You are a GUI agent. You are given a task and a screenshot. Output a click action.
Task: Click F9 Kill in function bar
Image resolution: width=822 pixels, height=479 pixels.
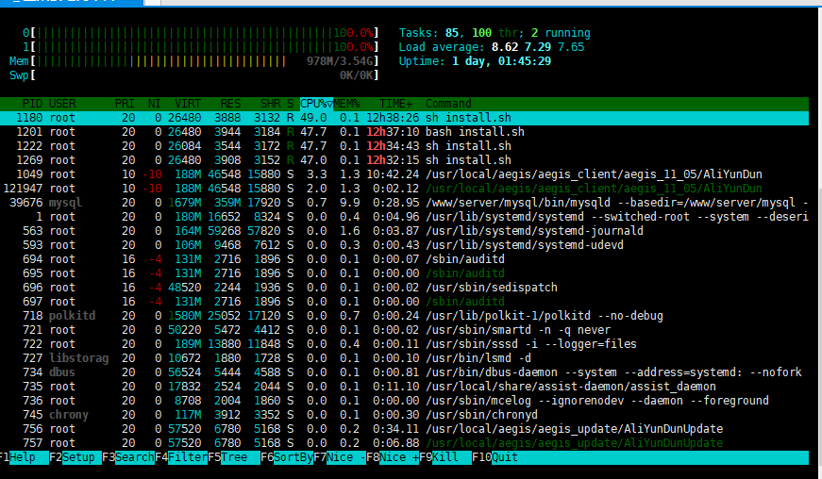point(445,457)
